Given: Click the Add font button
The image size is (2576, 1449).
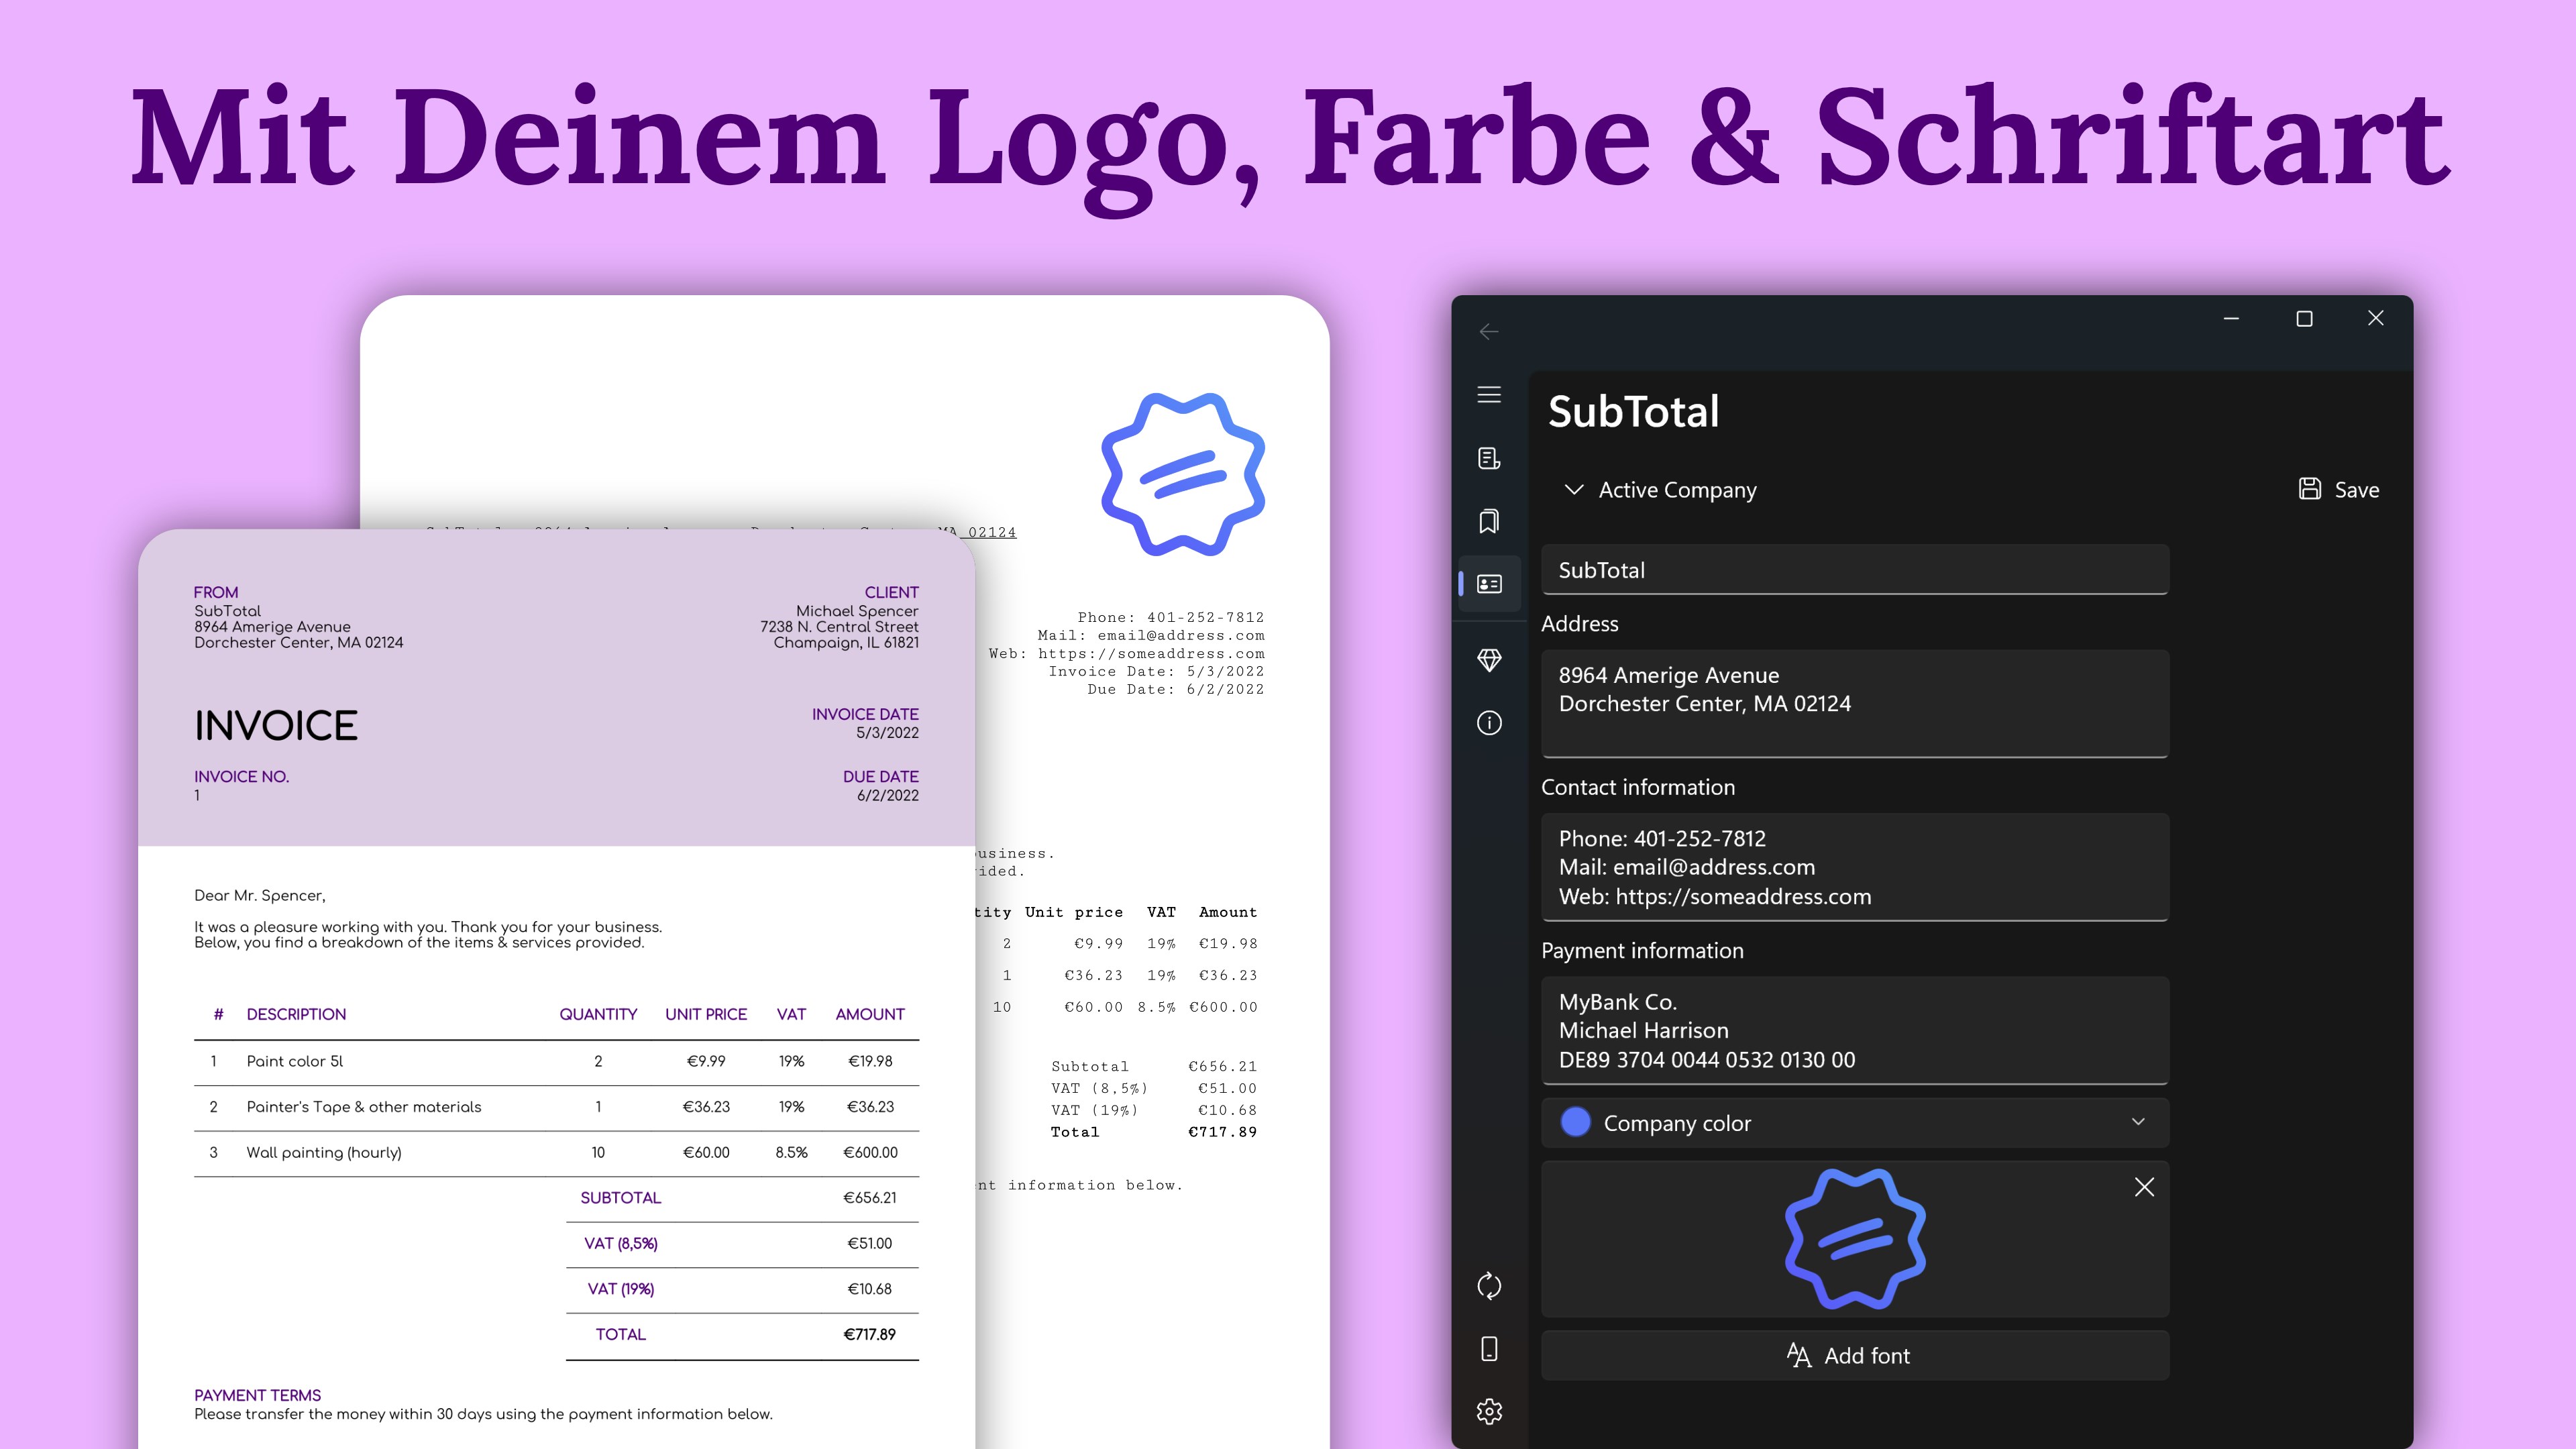Looking at the screenshot, I should pyautogui.click(x=1855, y=1356).
